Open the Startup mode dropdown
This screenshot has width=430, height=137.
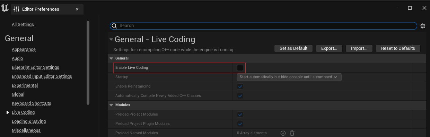pos(289,77)
